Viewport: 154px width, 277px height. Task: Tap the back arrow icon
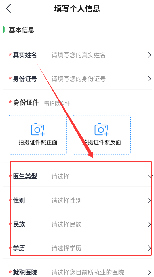tap(8, 8)
